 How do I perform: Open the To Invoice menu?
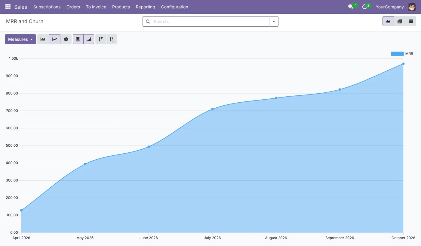pyautogui.click(x=96, y=7)
